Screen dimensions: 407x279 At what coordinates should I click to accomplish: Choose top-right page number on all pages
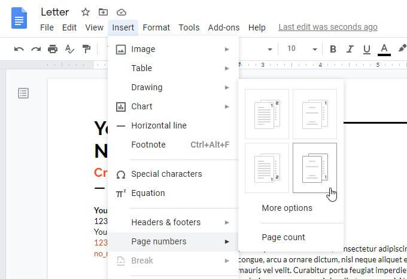[267, 114]
